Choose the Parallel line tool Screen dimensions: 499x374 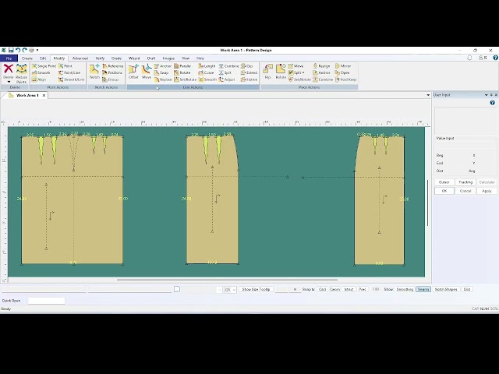click(x=182, y=66)
